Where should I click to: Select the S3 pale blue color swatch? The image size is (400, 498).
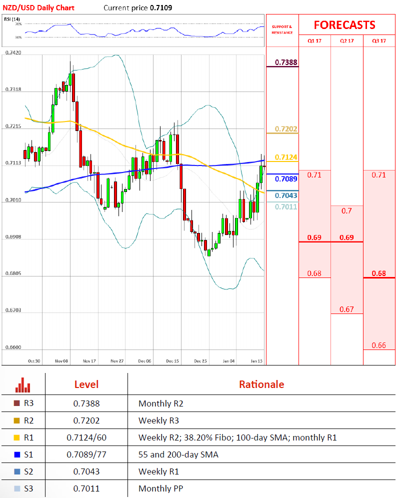[17, 488]
